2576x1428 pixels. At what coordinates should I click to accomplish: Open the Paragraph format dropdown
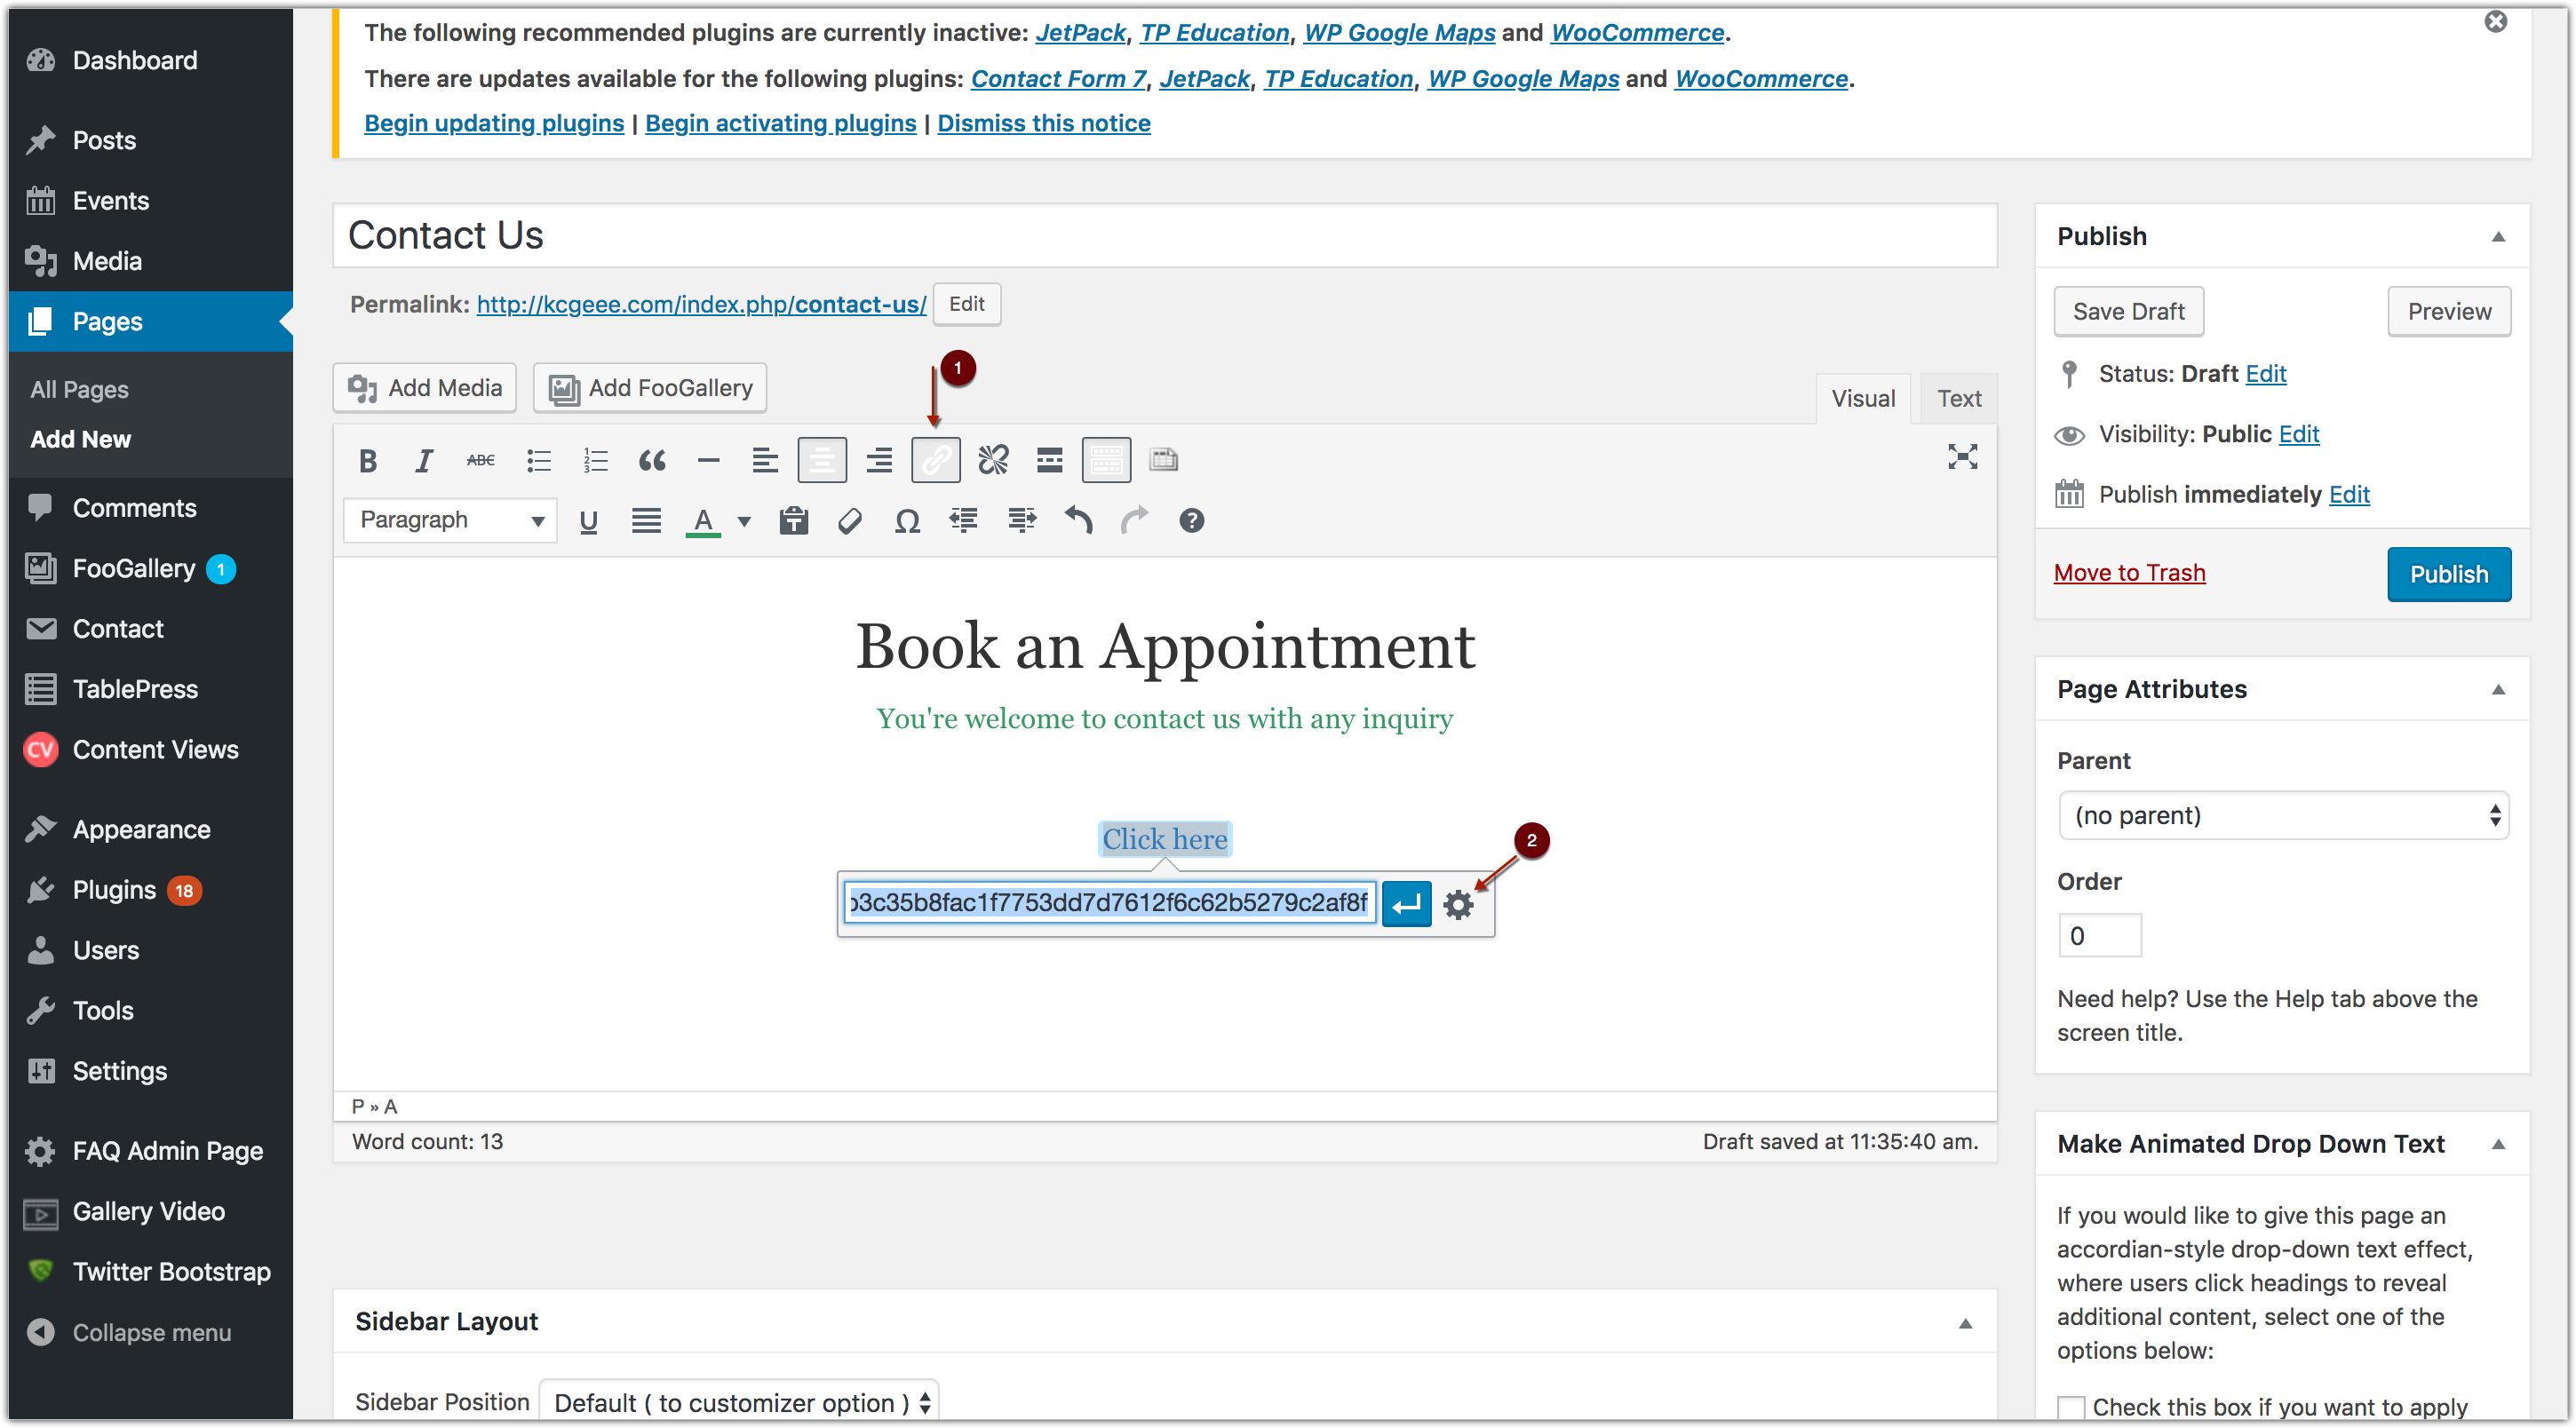tap(450, 520)
